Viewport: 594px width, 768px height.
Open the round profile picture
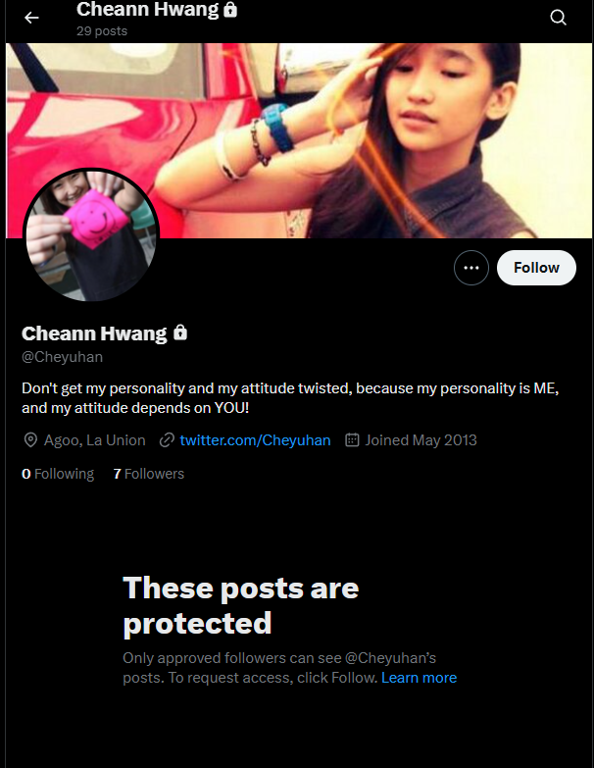click(x=91, y=235)
